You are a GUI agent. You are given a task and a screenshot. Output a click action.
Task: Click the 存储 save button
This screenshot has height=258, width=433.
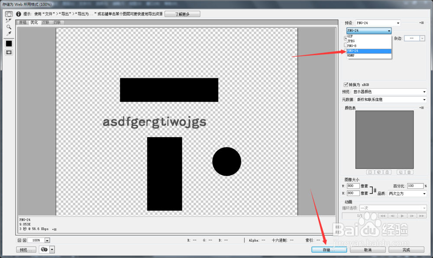[329, 250]
